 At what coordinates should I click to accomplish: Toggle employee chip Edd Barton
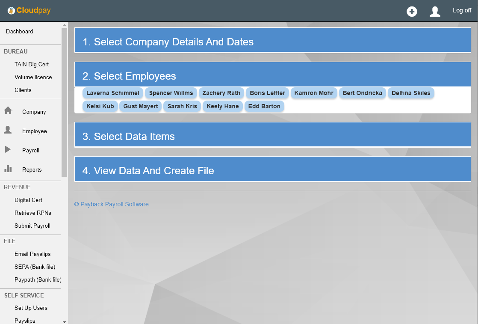(264, 106)
